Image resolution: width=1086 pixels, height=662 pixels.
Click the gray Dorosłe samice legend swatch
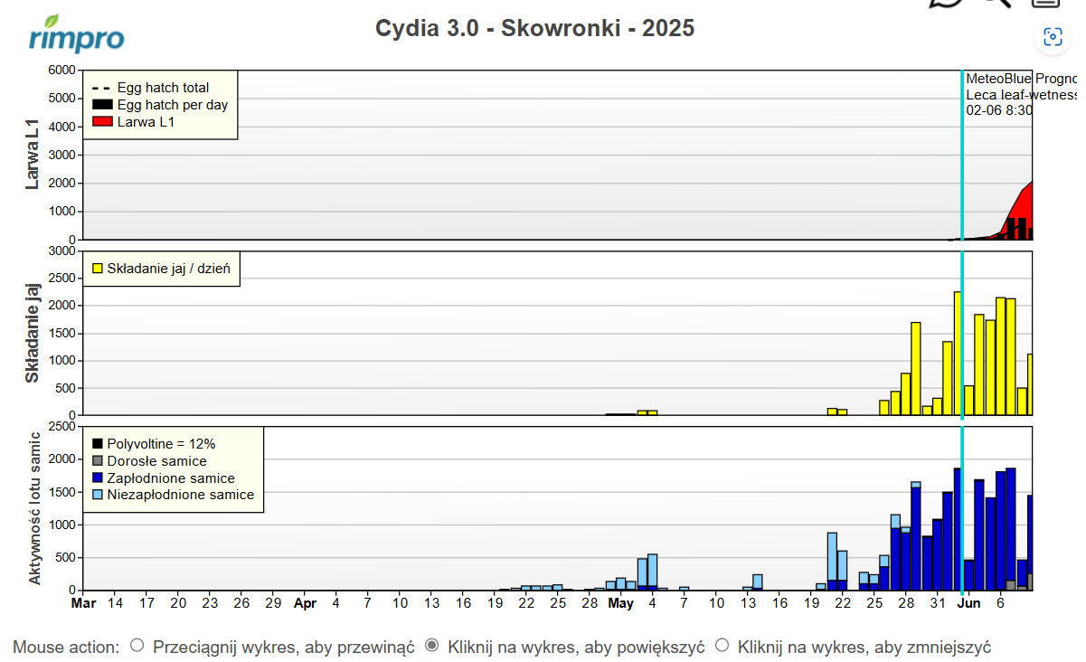pos(98,461)
